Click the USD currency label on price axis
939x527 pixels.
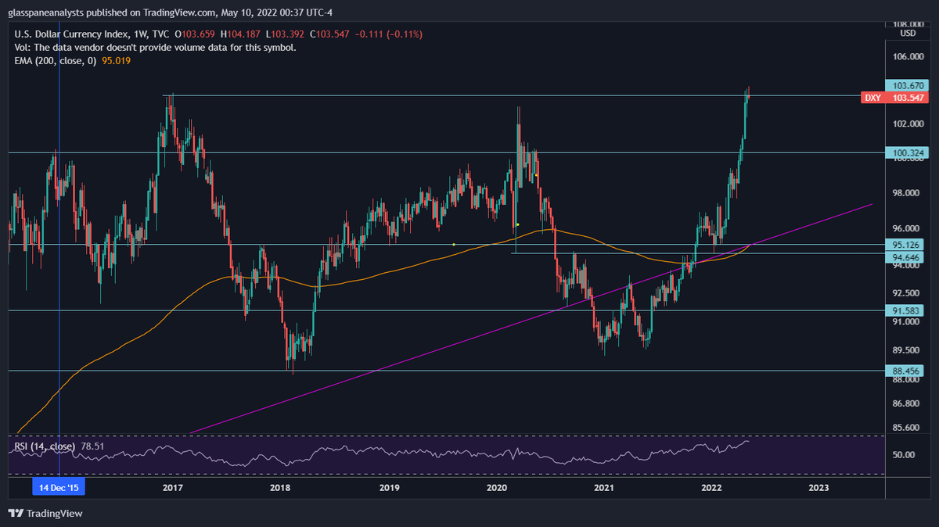tap(908, 34)
